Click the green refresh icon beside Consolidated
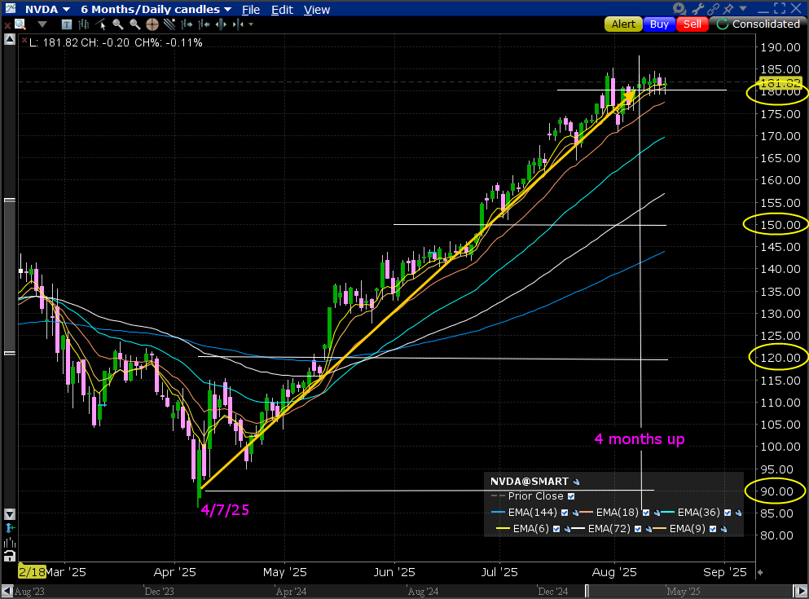 point(723,24)
